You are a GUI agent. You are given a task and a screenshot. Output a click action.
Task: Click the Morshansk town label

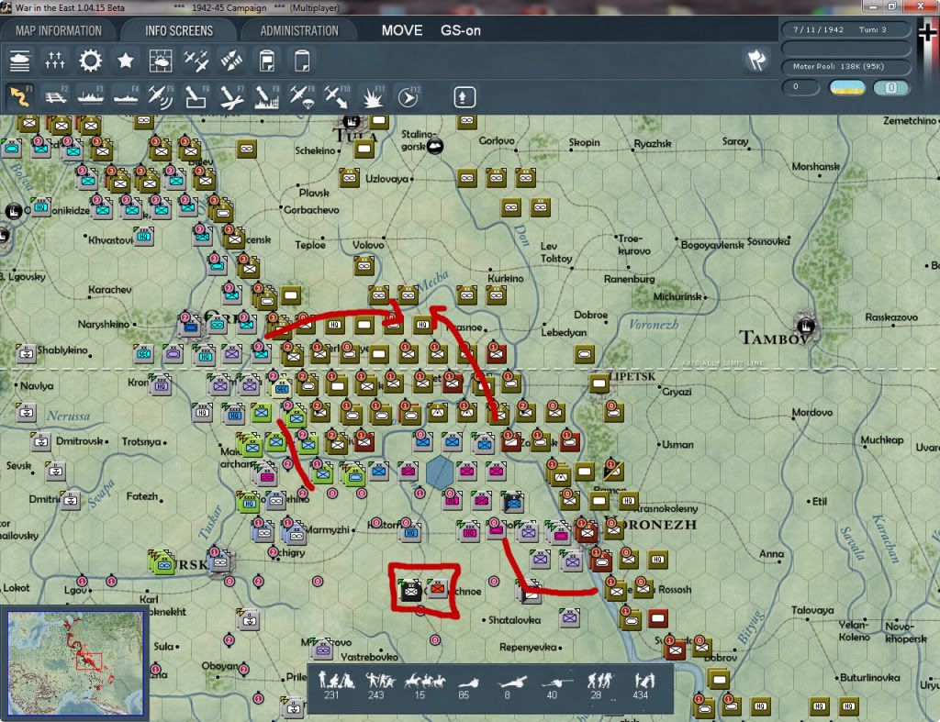(815, 166)
